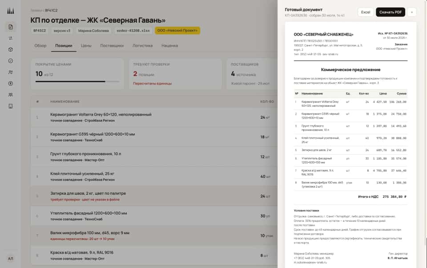Click the swap arrows sidebar icon
The image size is (427, 268).
[x=10, y=38]
